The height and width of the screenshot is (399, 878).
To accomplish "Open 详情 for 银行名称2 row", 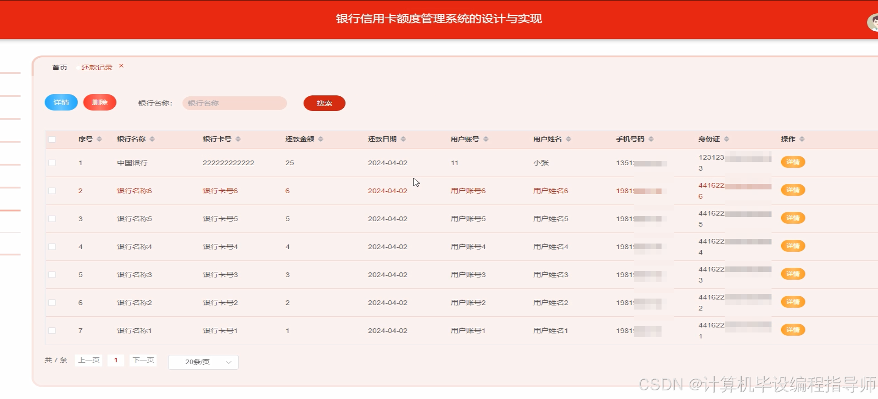I will pyautogui.click(x=793, y=302).
